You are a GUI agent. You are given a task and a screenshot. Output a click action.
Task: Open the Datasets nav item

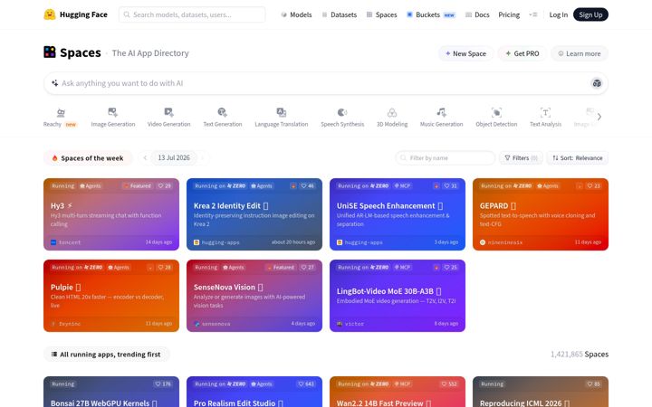tap(340, 14)
